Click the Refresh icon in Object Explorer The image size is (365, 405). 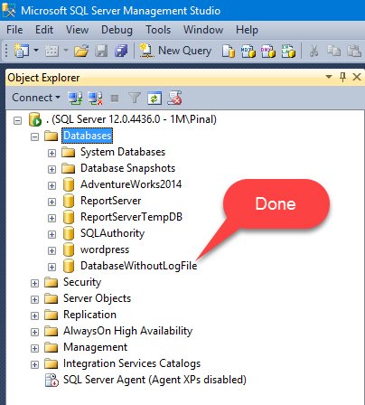coord(154,99)
